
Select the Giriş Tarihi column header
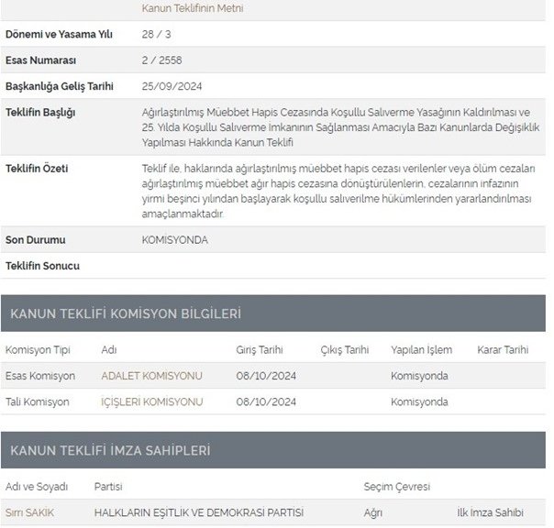[x=260, y=350]
